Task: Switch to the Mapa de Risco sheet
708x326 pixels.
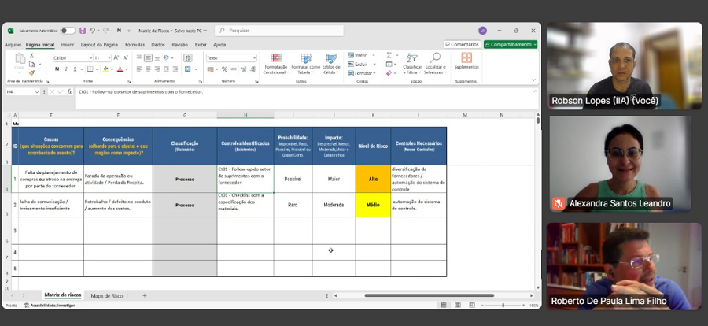Action: [106, 295]
